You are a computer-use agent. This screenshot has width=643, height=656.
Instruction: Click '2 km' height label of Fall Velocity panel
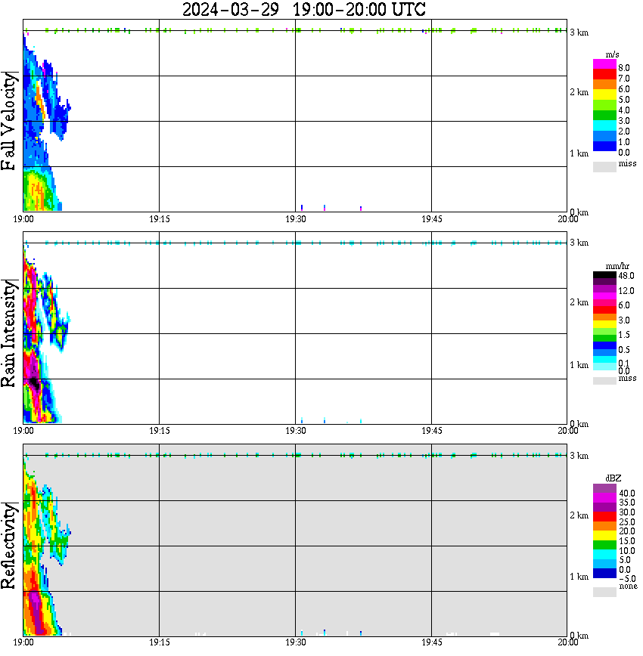tap(579, 92)
